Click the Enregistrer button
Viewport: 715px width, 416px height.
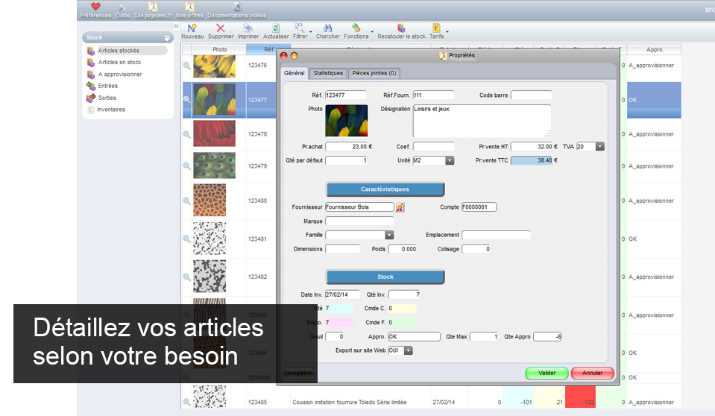tap(299, 373)
